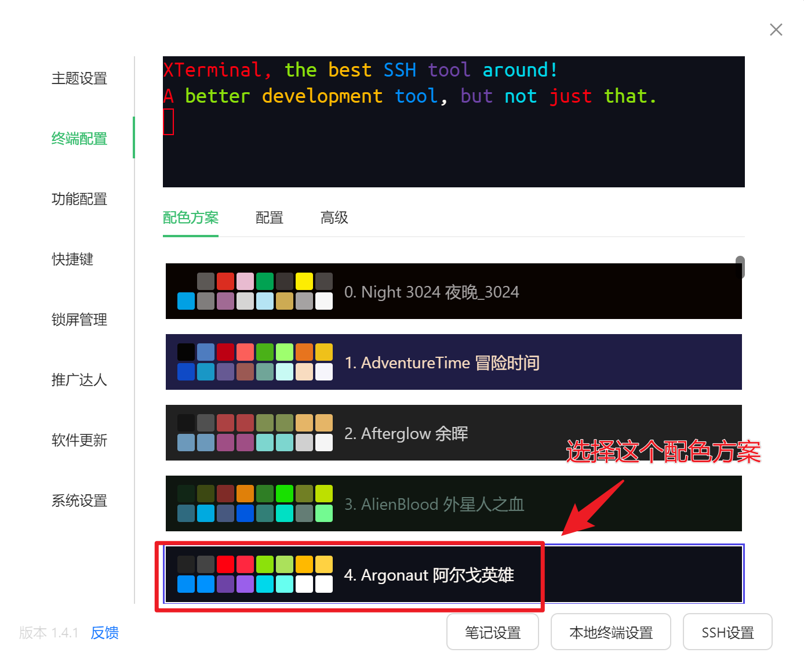Image resolution: width=804 pixels, height=656 pixels.
Task: Switch to the 高级 tab
Action: click(x=334, y=218)
